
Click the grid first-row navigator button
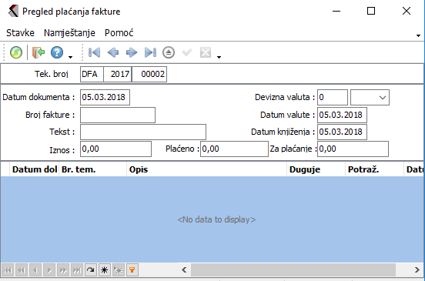click(8, 270)
